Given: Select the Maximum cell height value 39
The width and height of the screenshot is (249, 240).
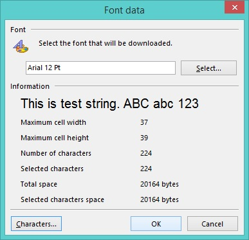Looking at the screenshot, I should (x=144, y=138).
